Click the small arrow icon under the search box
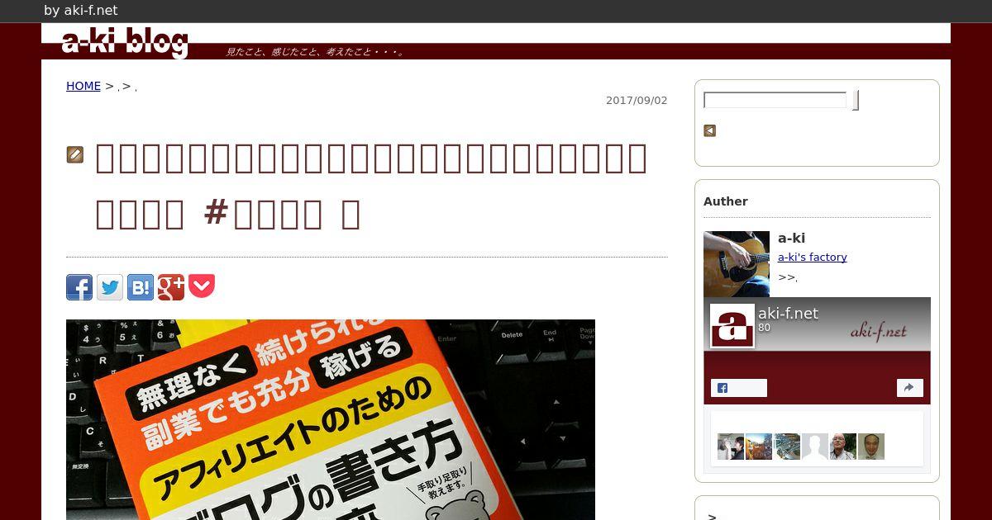This screenshot has width=992, height=520. click(709, 130)
